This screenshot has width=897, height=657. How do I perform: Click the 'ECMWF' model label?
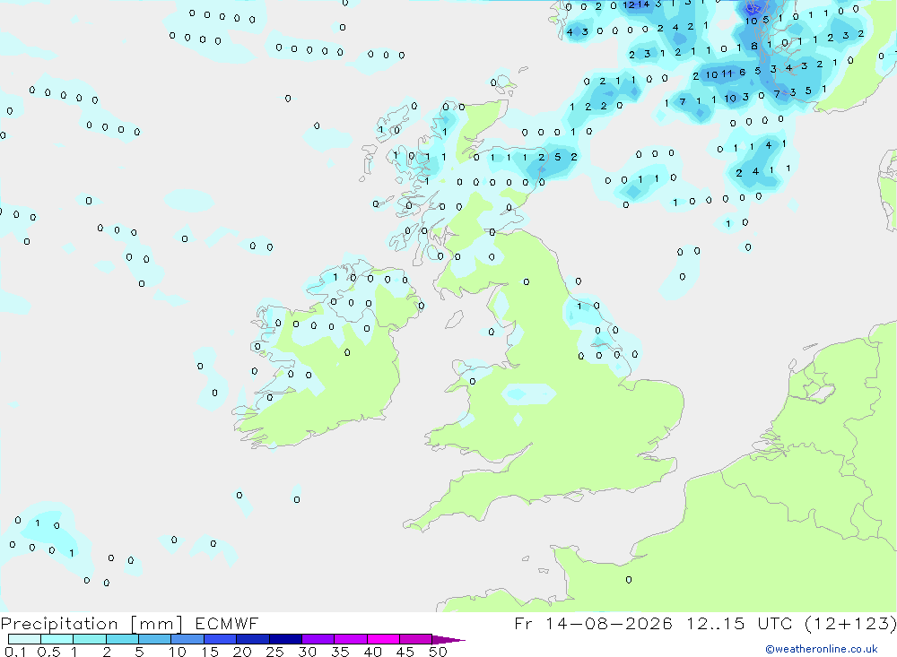(x=227, y=623)
